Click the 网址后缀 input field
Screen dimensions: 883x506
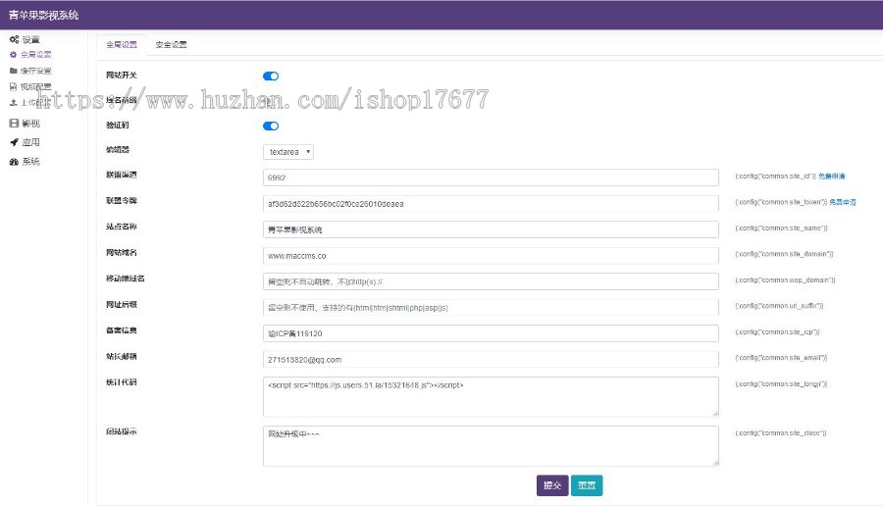(x=491, y=307)
